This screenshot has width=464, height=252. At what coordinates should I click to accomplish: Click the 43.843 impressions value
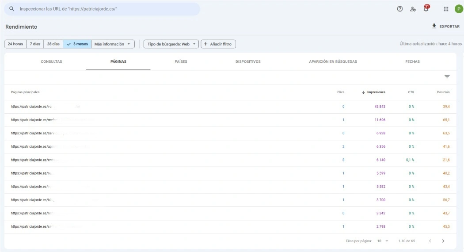click(x=380, y=107)
